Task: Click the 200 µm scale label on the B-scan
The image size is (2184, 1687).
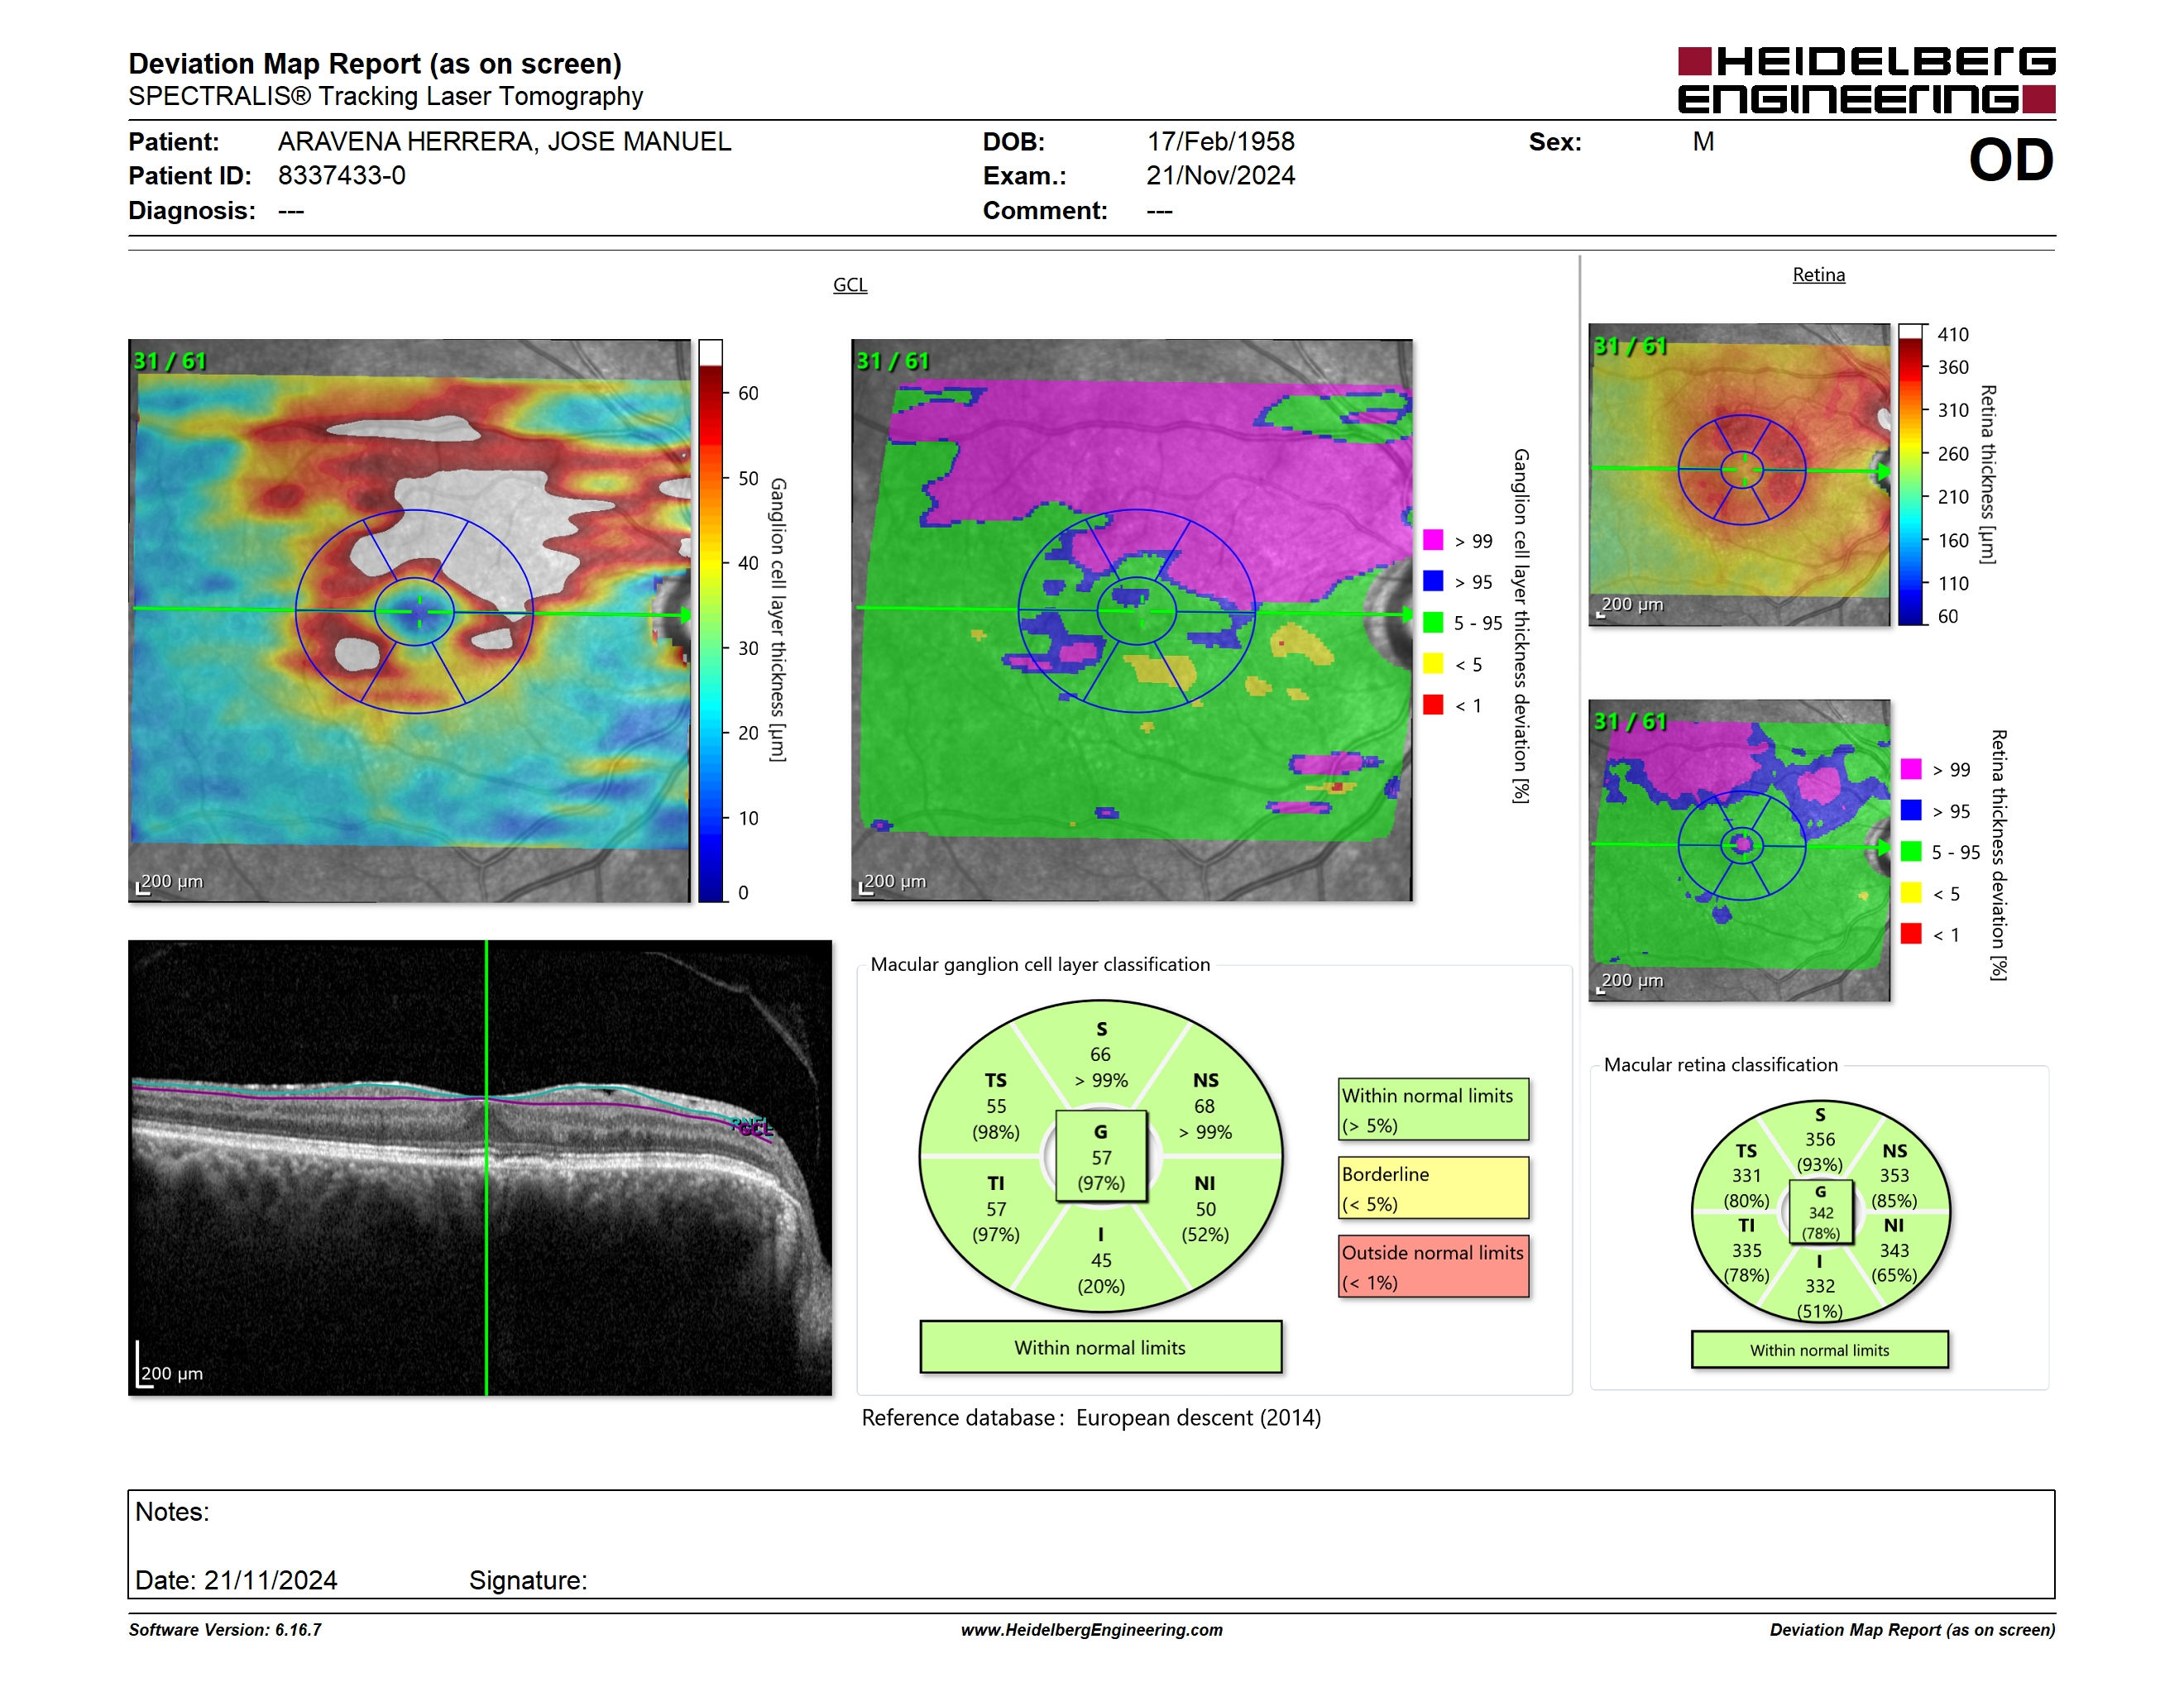Action: click(x=171, y=1374)
